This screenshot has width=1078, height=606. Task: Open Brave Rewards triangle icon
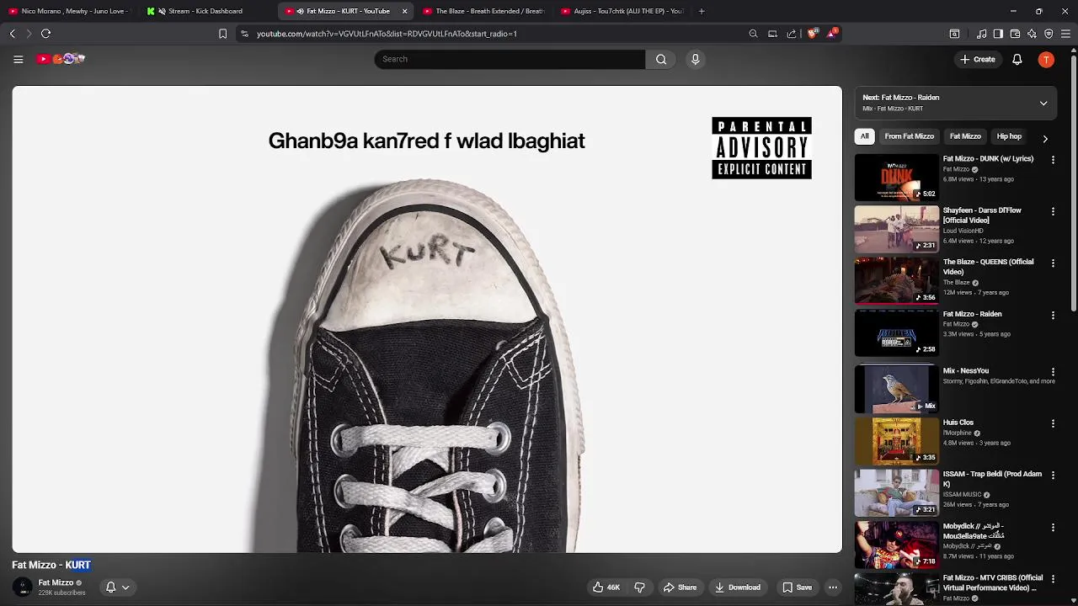(832, 33)
